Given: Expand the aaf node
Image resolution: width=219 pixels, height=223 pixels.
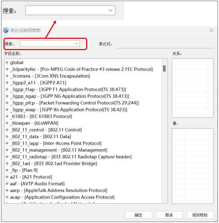Looking at the screenshot, I should tap(7, 183).
